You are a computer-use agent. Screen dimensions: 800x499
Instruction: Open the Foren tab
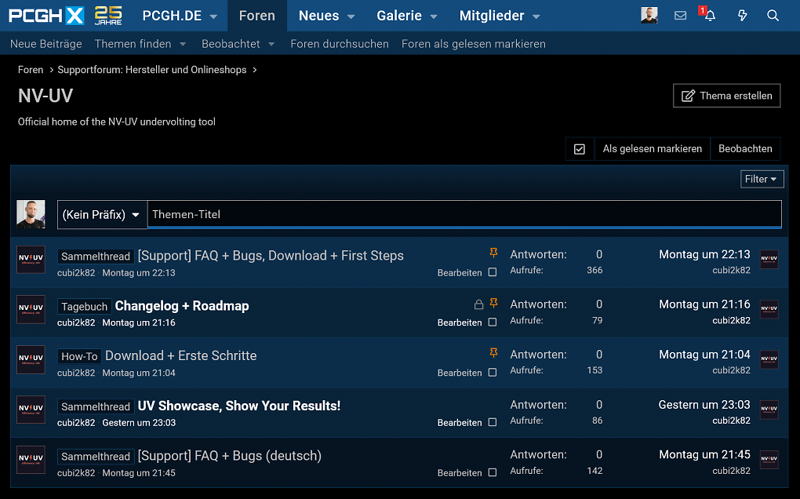pos(257,16)
